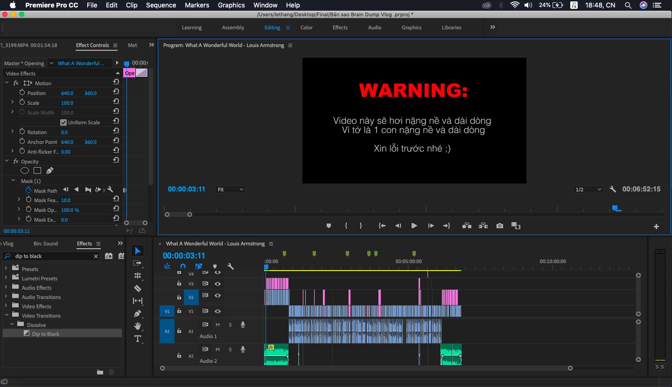This screenshot has width=672, height=387.
Task: Open the button editor plus icon
Action: (x=656, y=227)
